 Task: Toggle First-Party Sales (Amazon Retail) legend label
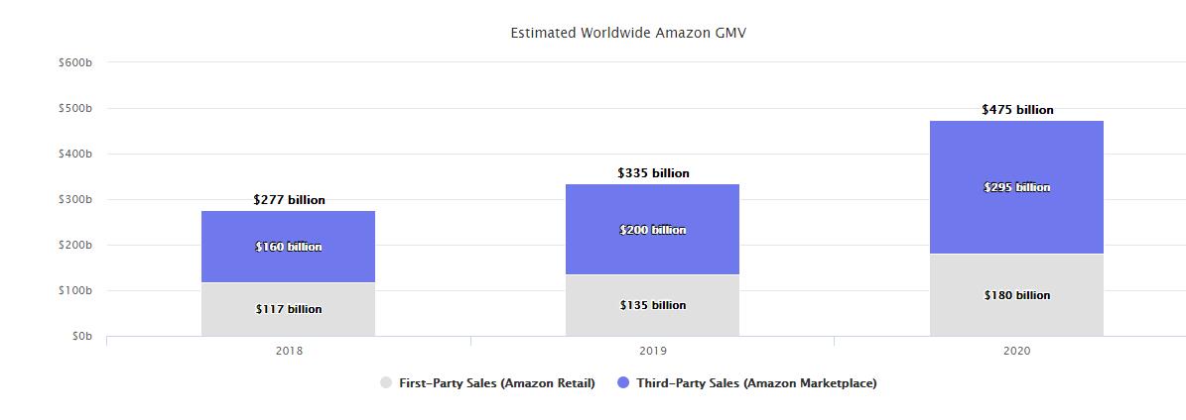point(496,382)
